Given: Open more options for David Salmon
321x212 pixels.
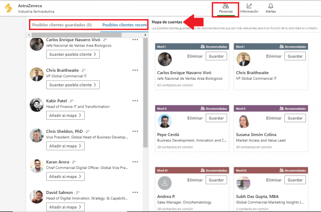Looking at the screenshot, I should coord(135,192).
